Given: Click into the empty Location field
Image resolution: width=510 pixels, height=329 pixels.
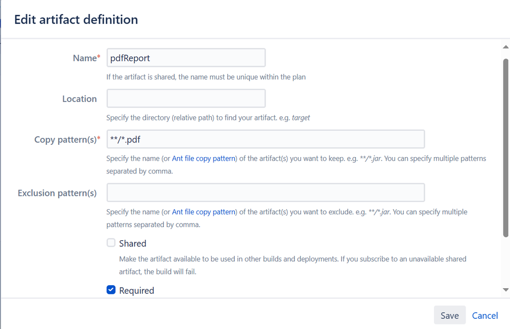Looking at the screenshot, I should (x=186, y=98).
